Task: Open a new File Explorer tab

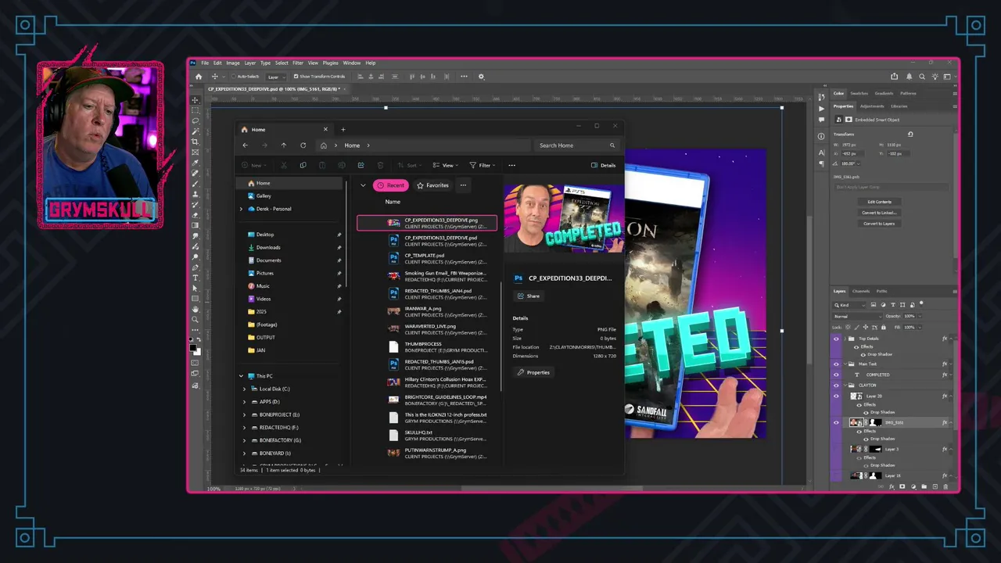Action: point(343,130)
